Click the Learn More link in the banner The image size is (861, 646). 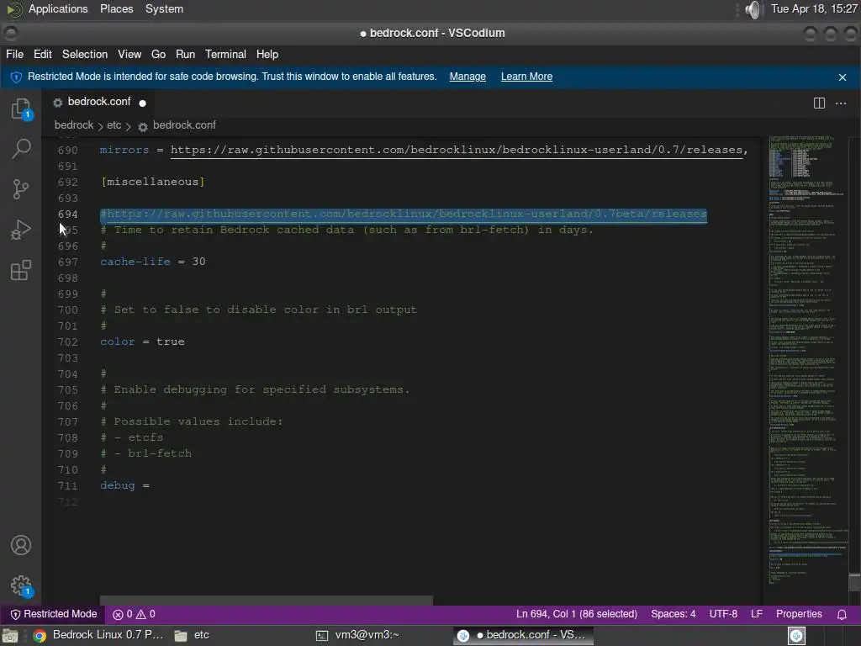pyautogui.click(x=526, y=77)
